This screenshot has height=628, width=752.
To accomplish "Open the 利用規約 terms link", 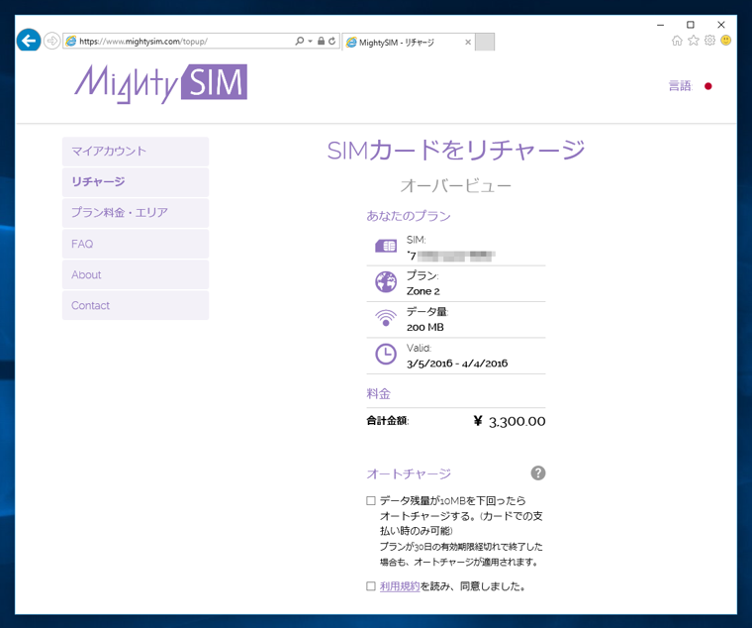I will tap(400, 586).
